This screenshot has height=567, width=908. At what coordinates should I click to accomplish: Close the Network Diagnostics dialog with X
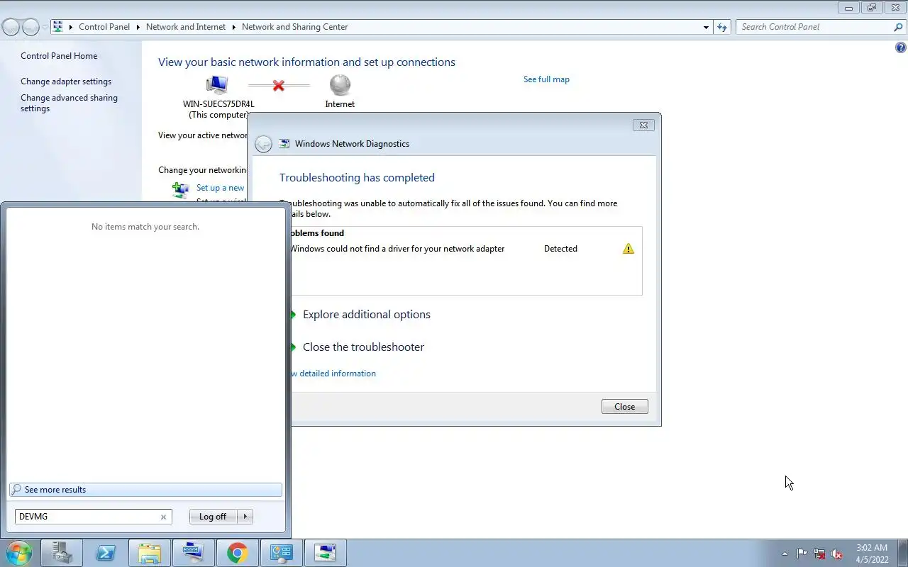[x=643, y=125]
